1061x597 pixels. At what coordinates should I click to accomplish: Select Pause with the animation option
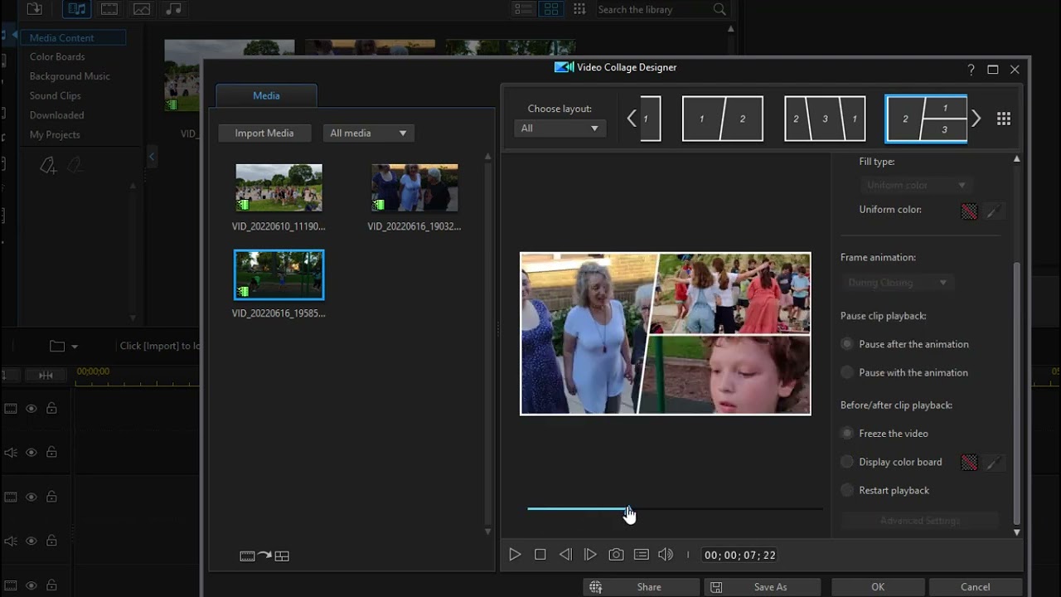pyautogui.click(x=904, y=372)
